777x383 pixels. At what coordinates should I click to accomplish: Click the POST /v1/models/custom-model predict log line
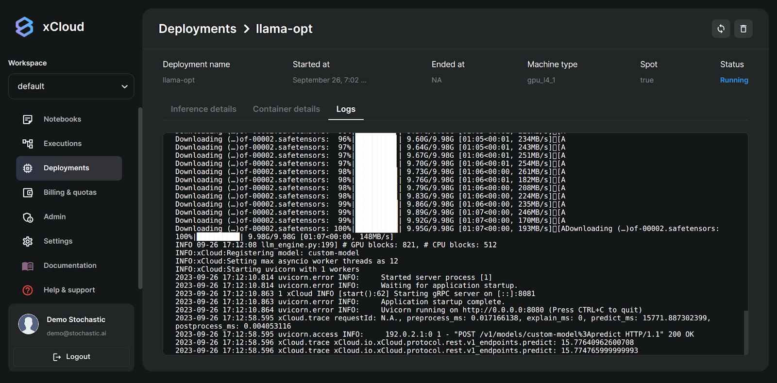[435, 334]
